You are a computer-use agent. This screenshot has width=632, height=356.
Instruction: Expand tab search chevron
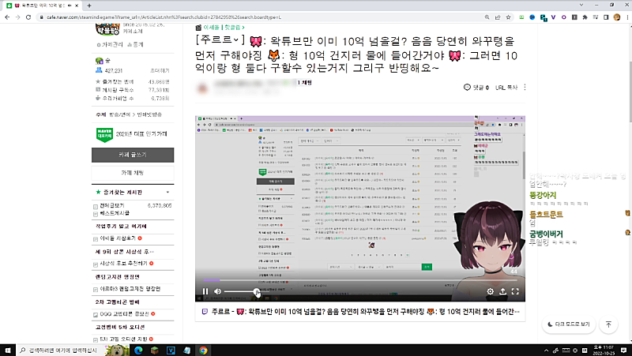tap(581, 5)
